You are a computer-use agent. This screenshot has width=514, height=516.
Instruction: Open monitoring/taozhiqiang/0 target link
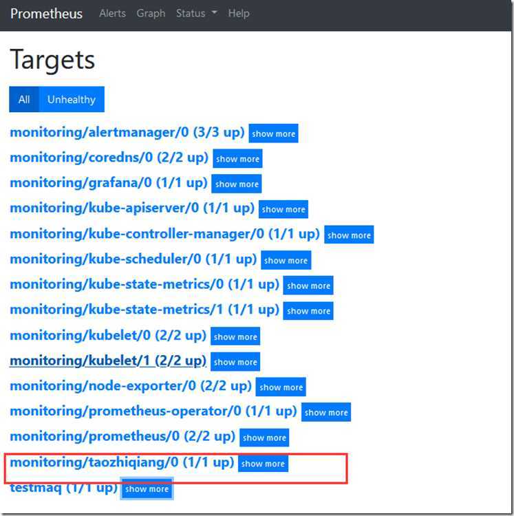point(122,462)
